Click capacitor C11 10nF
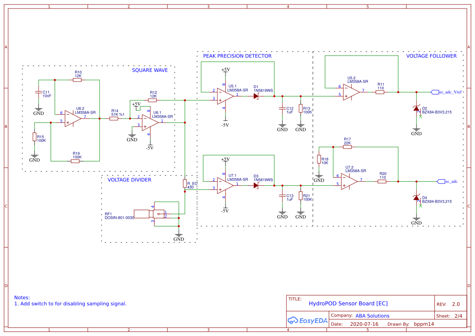Screen dimensions: 475x336 coord(38,93)
